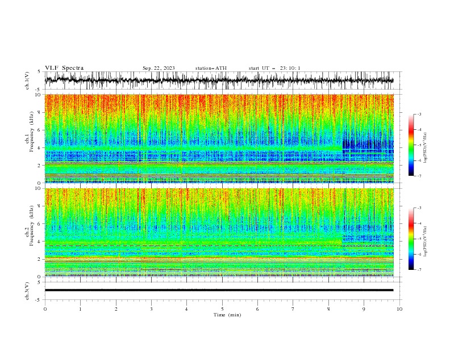Click the ch.3 flat waveform trace
Viewport: 450px width, 347px height.
pyautogui.click(x=219, y=290)
